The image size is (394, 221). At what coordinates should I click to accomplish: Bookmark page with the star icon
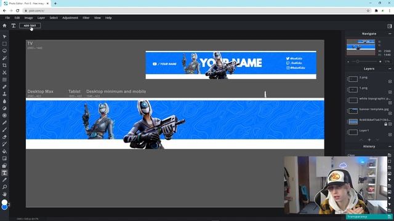point(368,11)
